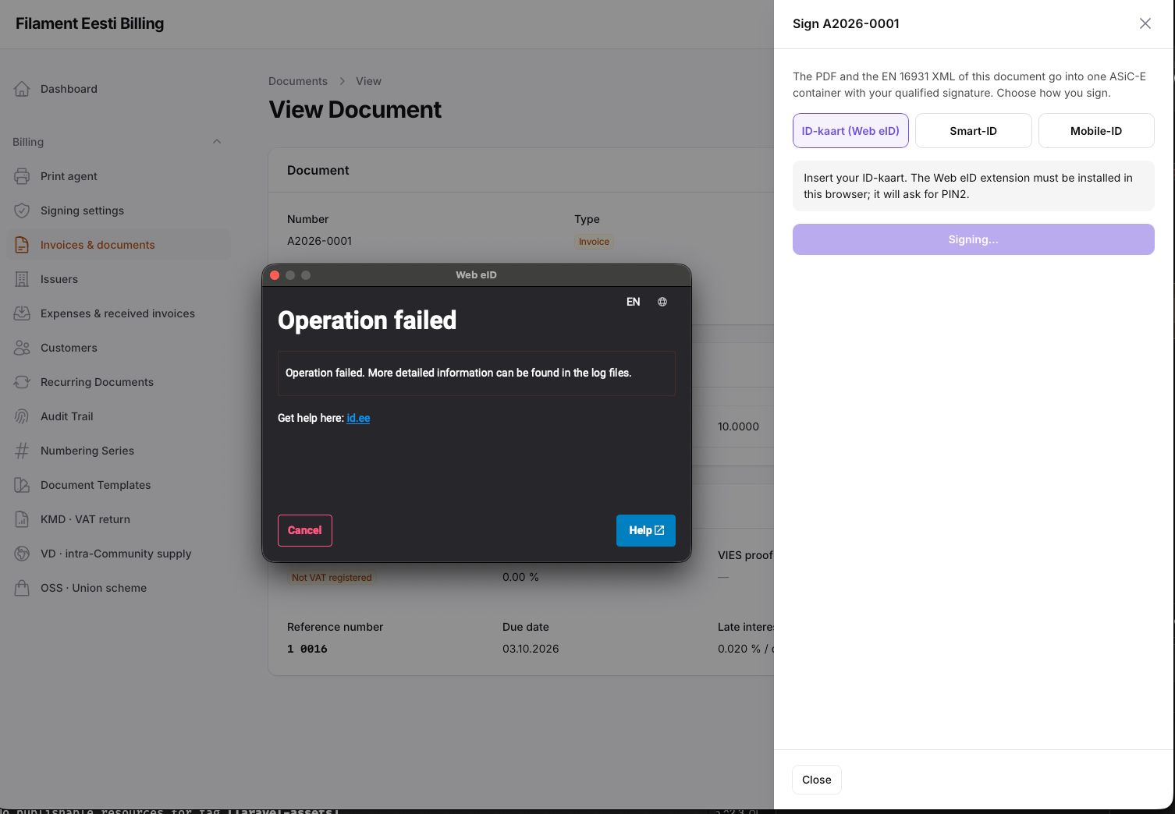This screenshot has width=1175, height=814.
Task: Open OSS · Union scheme in the sidebar
Action: [x=119, y=588]
